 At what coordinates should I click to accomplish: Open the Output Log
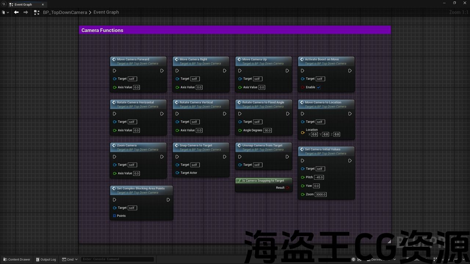[x=46, y=259]
